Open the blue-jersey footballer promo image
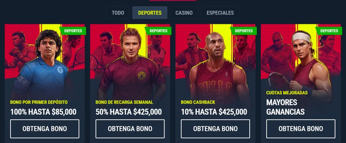Viewport: 346px width, 143px height. [x=45, y=62]
